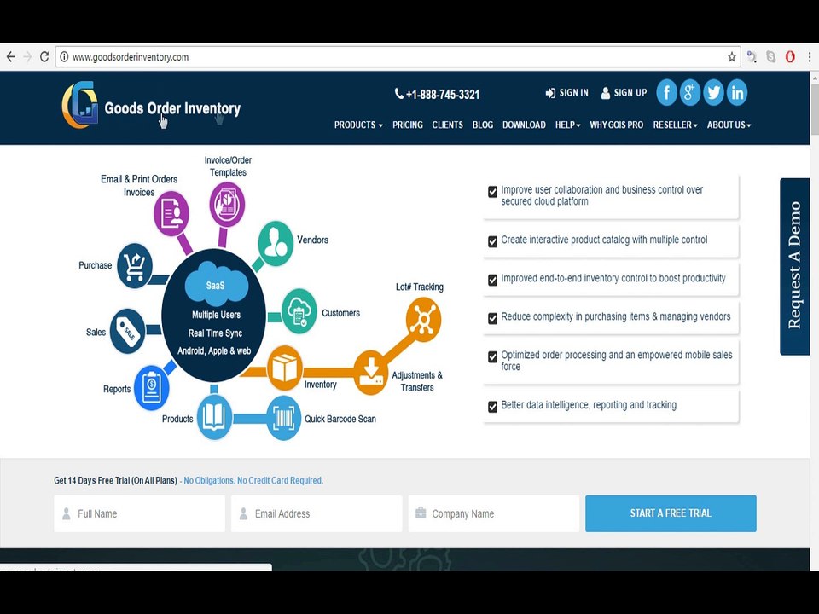
Task: Expand the RESELLER dropdown menu
Action: [676, 125]
